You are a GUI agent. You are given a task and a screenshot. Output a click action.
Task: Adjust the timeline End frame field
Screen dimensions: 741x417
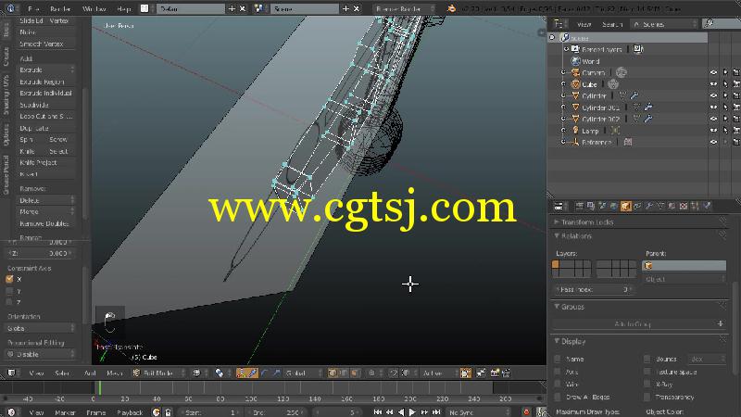coord(277,412)
